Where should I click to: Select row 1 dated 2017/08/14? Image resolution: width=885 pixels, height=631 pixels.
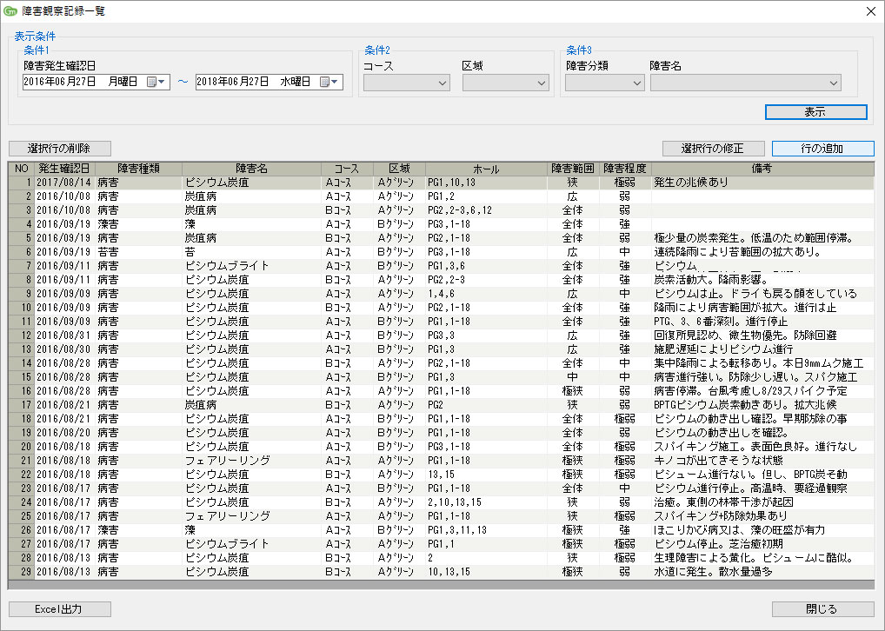[x=442, y=183]
